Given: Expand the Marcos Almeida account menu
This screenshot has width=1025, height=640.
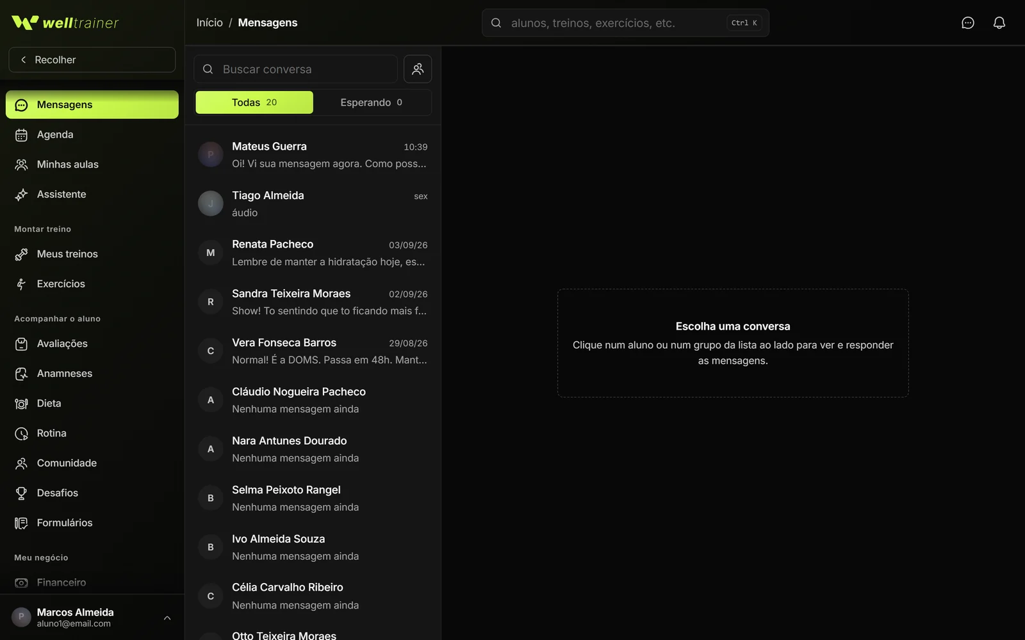Looking at the screenshot, I should pyautogui.click(x=92, y=618).
